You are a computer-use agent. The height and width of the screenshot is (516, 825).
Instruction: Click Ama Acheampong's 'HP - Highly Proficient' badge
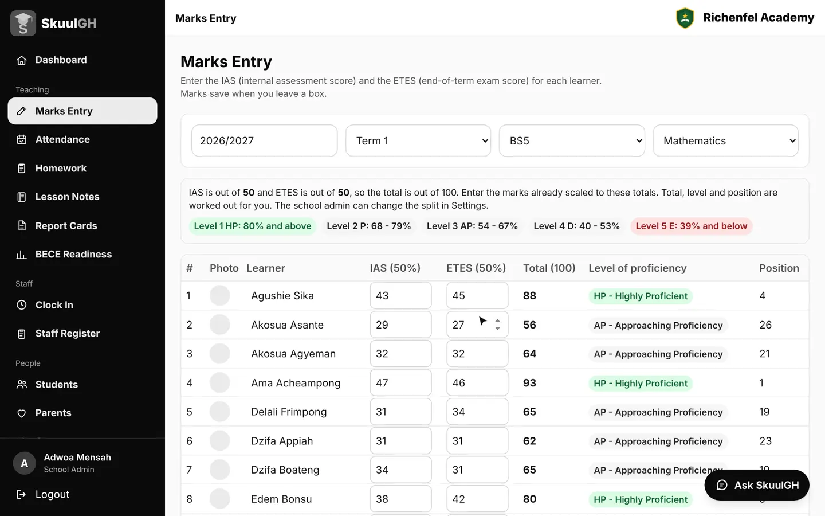pos(641,383)
